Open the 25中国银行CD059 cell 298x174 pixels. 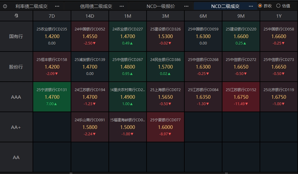[203, 36]
